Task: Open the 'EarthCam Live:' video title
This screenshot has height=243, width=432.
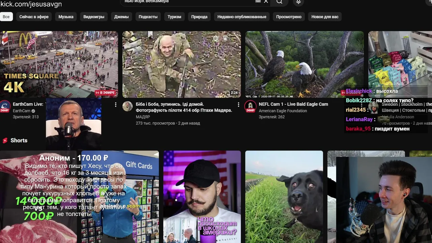Action: click(28, 104)
